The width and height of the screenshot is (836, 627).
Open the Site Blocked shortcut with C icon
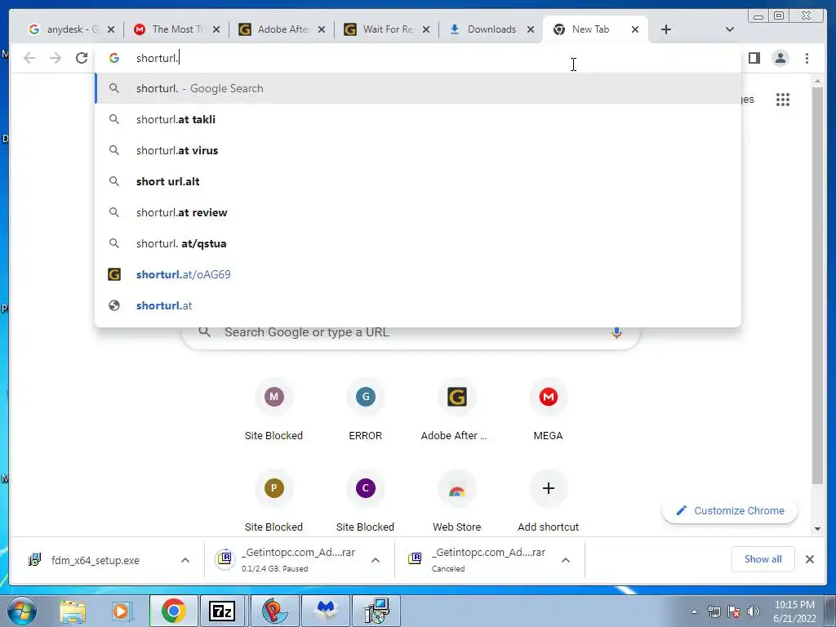coord(365,502)
